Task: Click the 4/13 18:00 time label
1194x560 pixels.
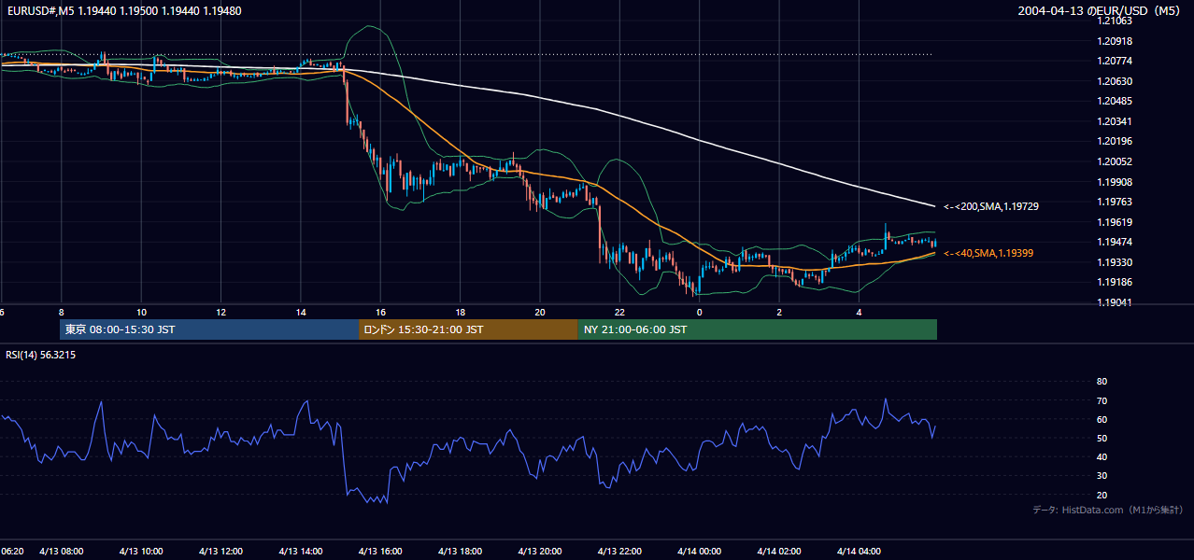Action: [x=460, y=551]
